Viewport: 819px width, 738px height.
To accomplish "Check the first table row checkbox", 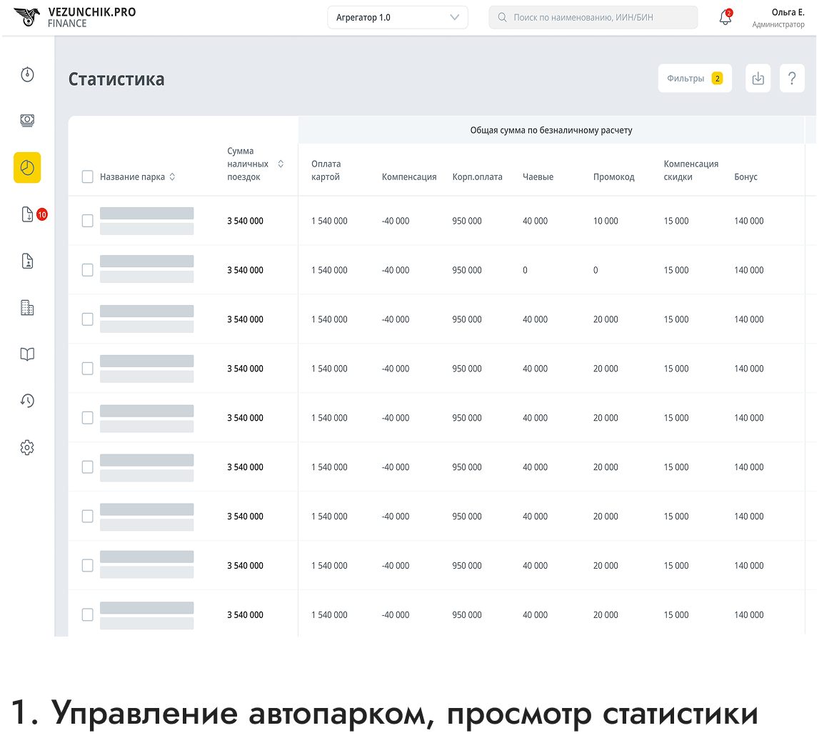I will 87,221.
